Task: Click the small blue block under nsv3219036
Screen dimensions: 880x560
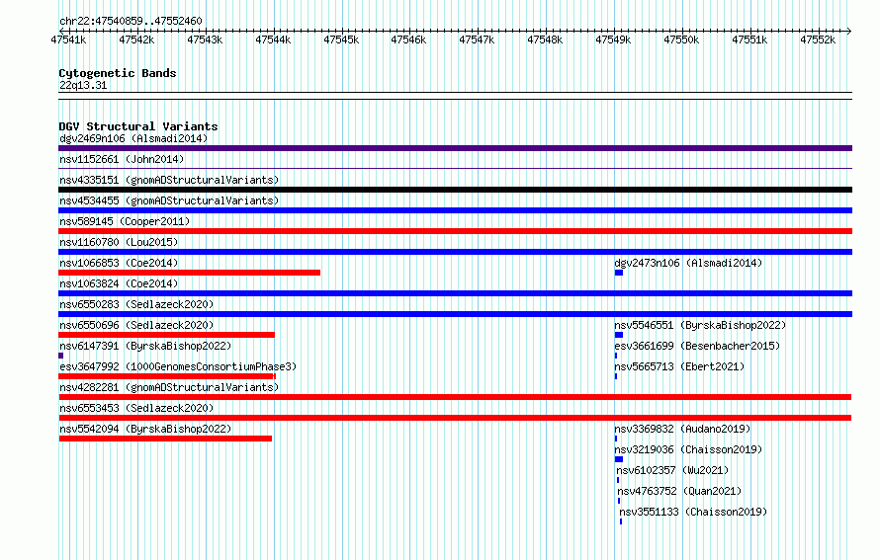Action: [618, 459]
